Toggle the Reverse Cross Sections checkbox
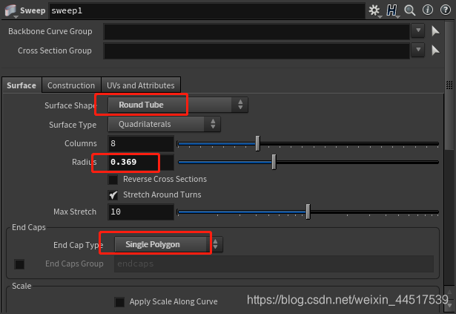Image resolution: width=456 pixels, height=314 pixels. [113, 180]
